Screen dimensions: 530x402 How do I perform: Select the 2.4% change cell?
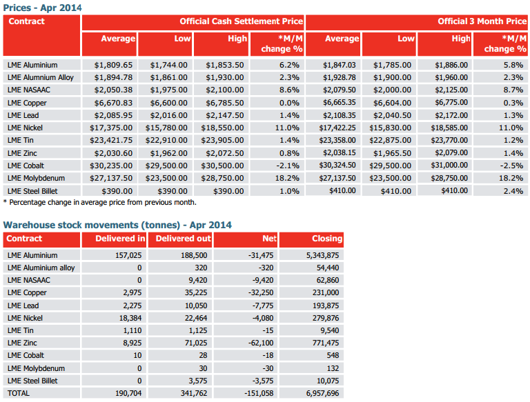pyautogui.click(x=513, y=191)
